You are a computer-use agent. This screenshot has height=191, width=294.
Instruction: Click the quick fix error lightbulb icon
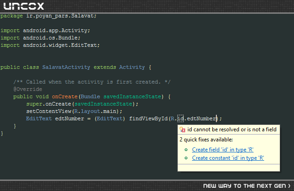pos(182,129)
